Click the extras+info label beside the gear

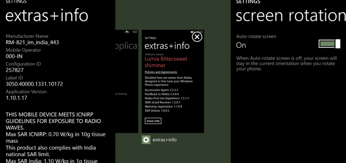[164, 140]
